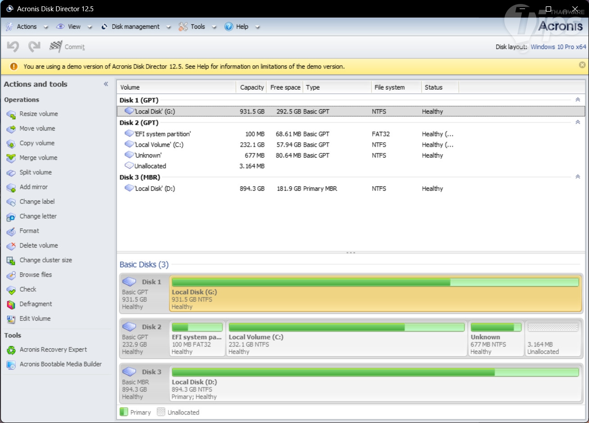Select the 'Unknown' 677 MB volume row
Screen dimensions: 589x423
(x=148, y=155)
